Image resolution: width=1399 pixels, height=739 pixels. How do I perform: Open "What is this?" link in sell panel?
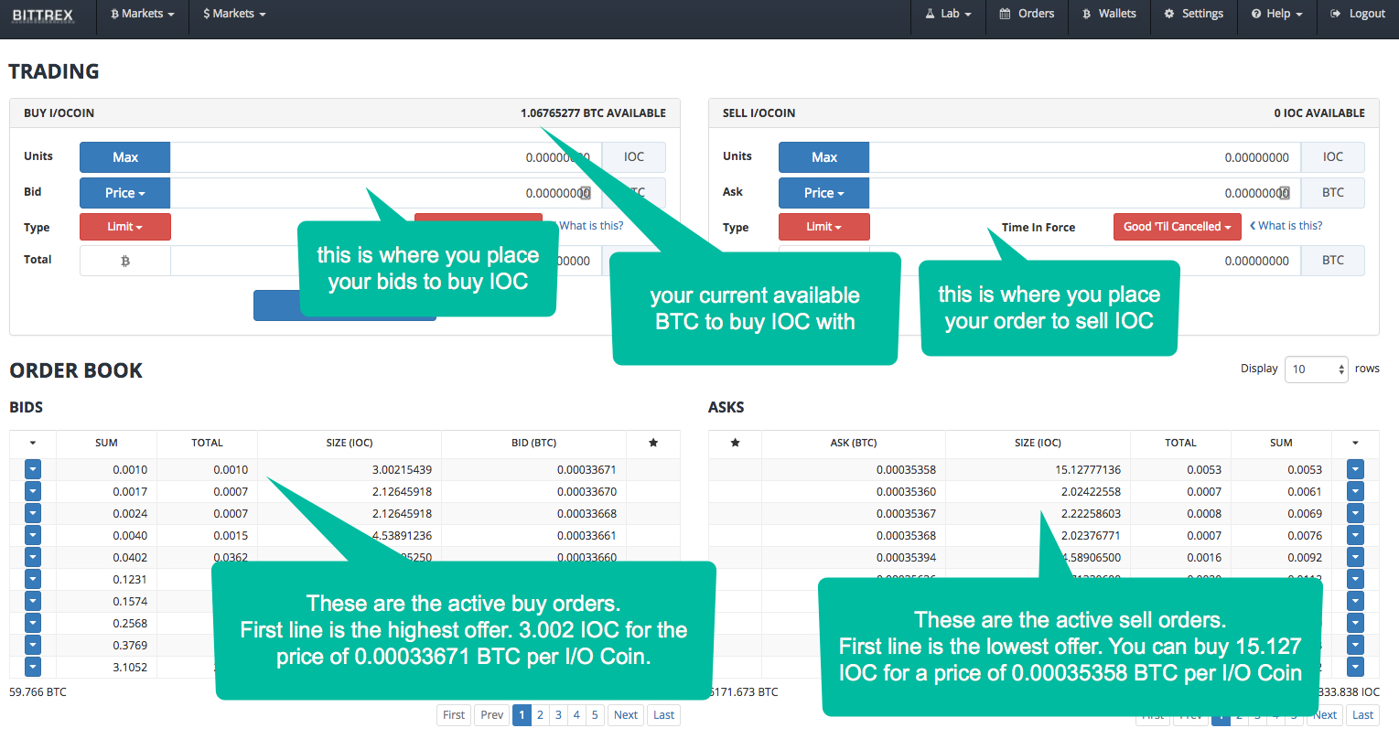point(1286,226)
